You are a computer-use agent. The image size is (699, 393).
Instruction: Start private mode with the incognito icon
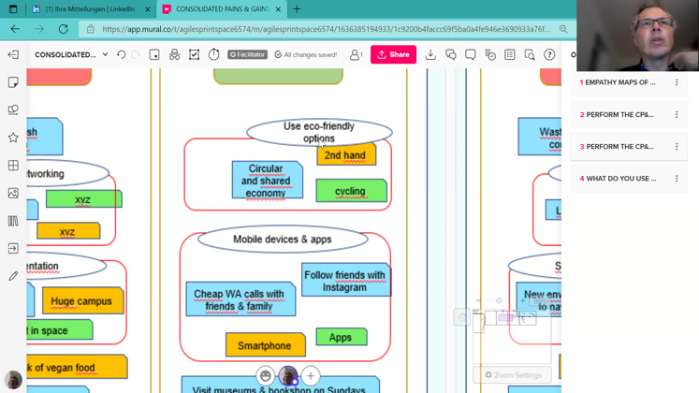[x=174, y=55]
